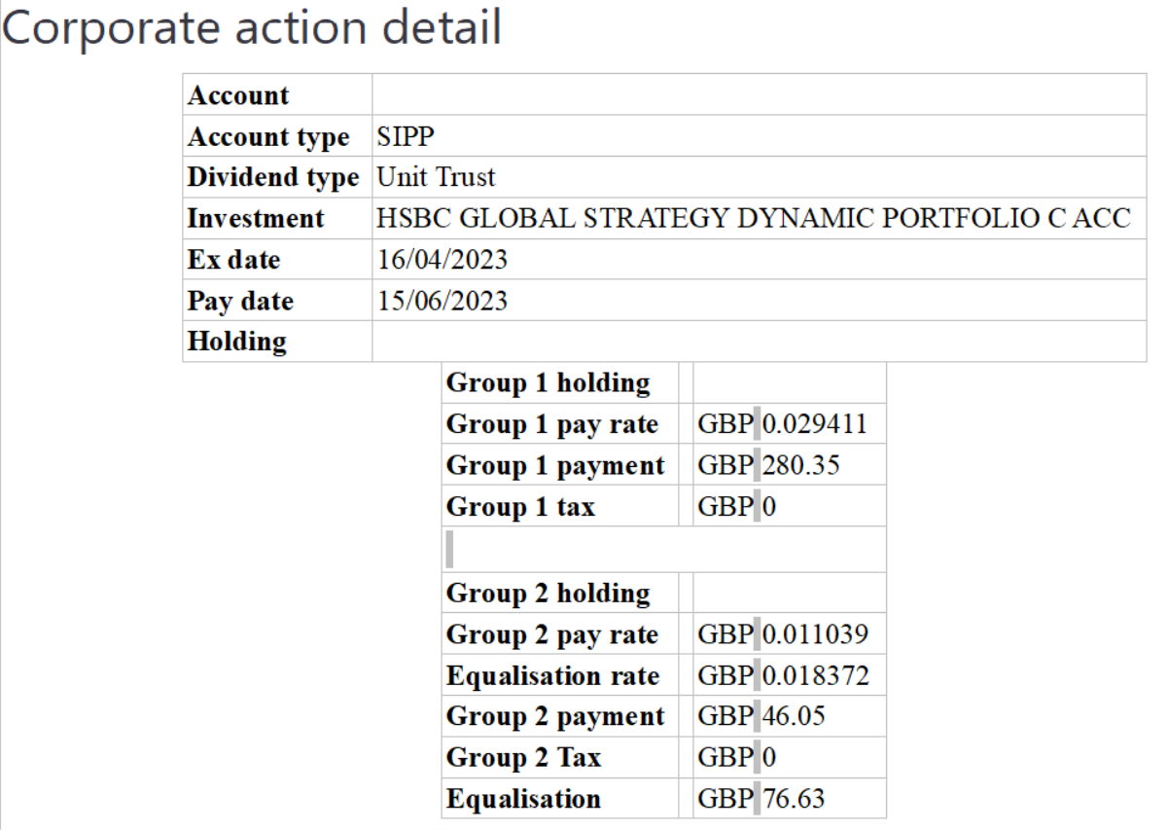Select the 'GBP 280.35' payment value
Image resolution: width=1168 pixels, height=831 pixels.
coord(768,465)
